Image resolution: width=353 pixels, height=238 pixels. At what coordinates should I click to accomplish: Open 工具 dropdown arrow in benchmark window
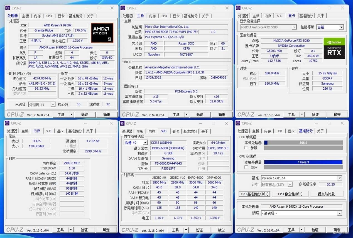tap(301, 230)
